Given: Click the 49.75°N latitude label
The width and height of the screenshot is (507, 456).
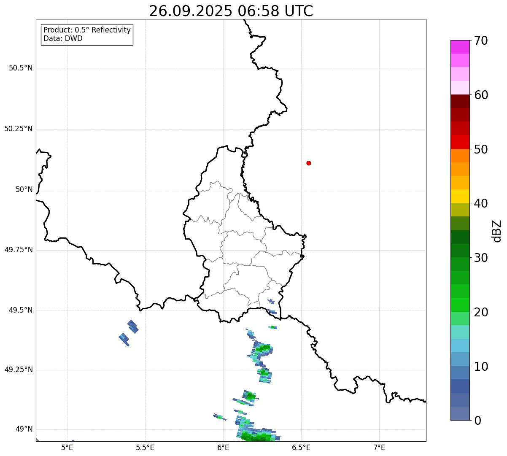Looking at the screenshot, I should coord(18,250).
